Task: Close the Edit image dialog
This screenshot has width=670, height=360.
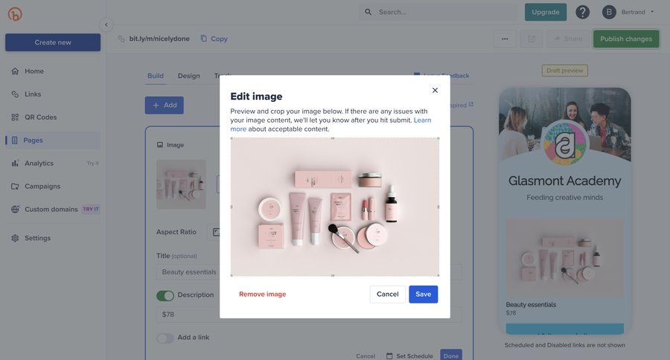Action: [435, 90]
